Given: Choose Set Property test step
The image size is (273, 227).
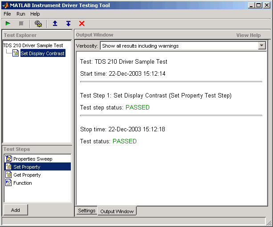Looking at the screenshot, I should (37, 166).
